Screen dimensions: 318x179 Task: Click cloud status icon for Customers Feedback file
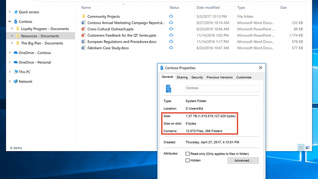[x=171, y=35]
